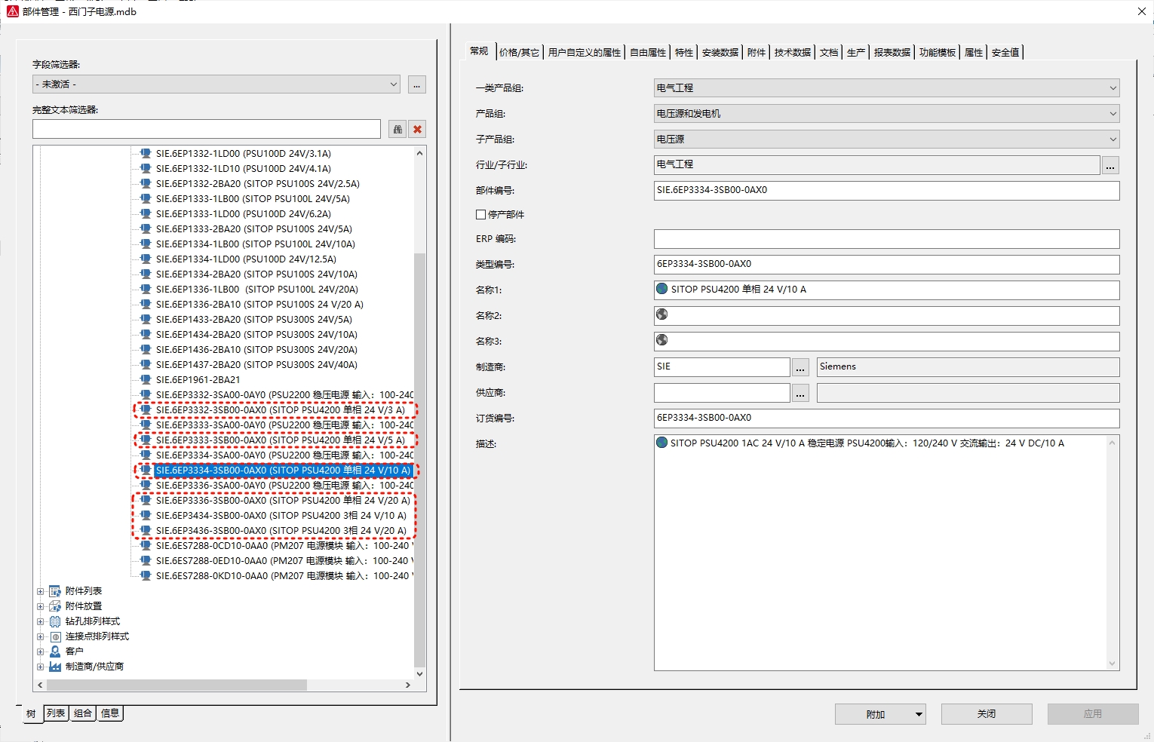Expand the 钻孔排列样式 tree node

(x=41, y=621)
